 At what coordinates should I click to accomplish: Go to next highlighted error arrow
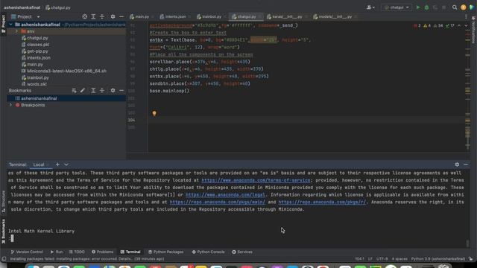tap(466, 25)
